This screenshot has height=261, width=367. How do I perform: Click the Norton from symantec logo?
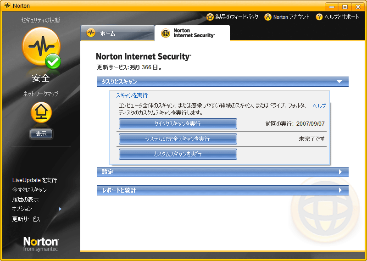pos(41,244)
